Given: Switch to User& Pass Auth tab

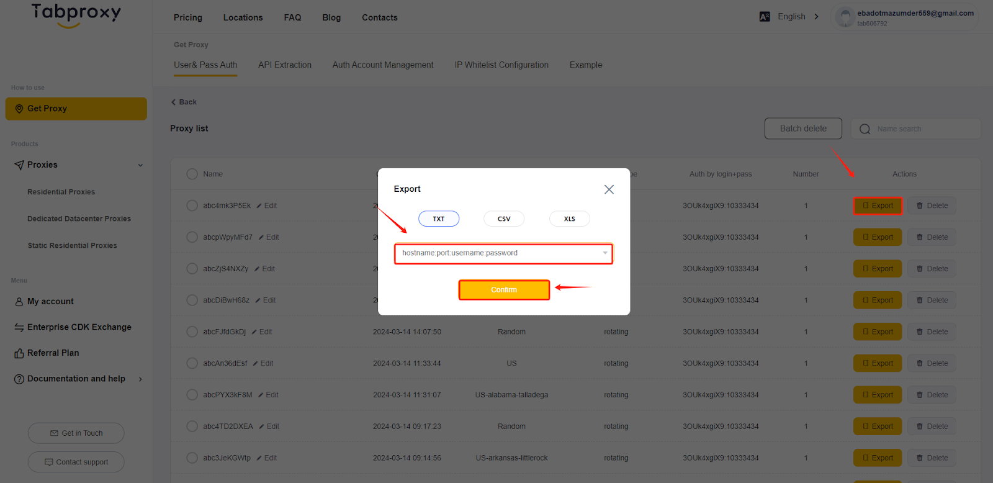Looking at the screenshot, I should click(x=205, y=65).
